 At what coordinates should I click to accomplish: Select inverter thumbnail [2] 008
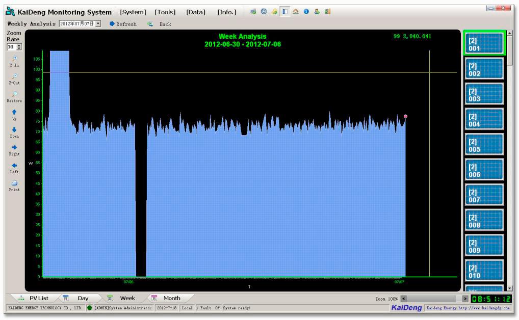484,220
